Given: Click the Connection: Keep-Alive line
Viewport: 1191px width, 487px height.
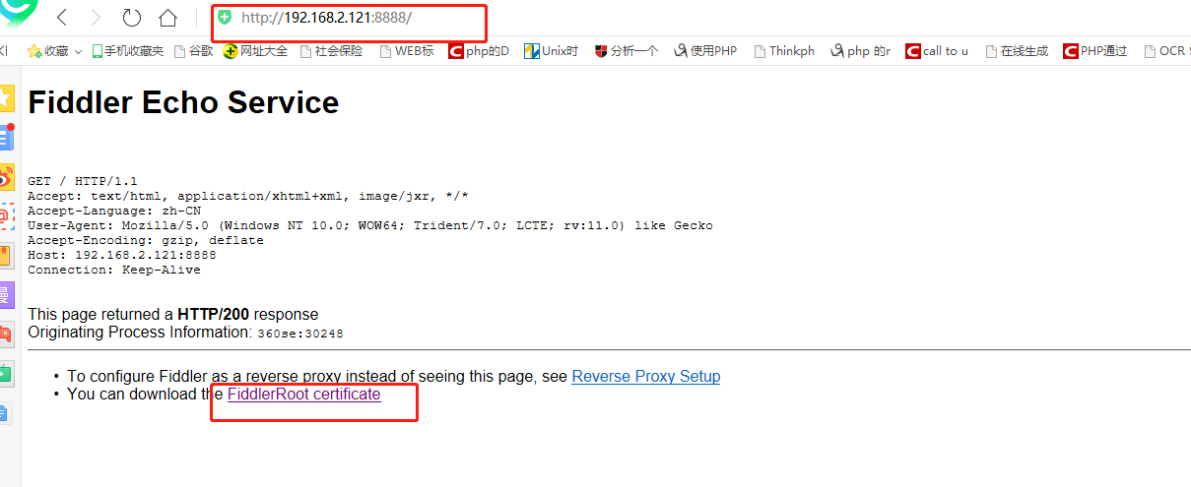Looking at the screenshot, I should [x=114, y=270].
